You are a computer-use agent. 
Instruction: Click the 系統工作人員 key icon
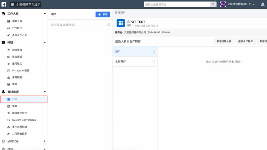9,35
